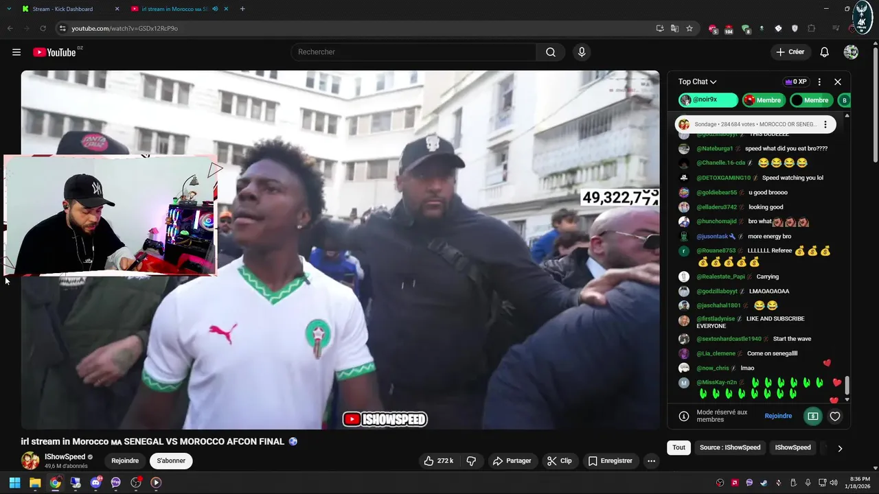The width and height of the screenshot is (879, 494).
Task: Open the YouTube hamburger guide menu
Action: coord(16,52)
